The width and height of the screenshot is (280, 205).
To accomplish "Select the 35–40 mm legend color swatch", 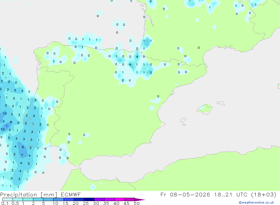I will 109,199.
